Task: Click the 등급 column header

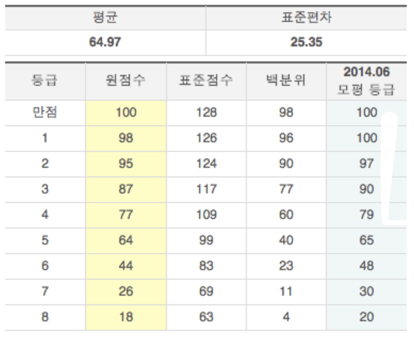Action: (x=45, y=81)
